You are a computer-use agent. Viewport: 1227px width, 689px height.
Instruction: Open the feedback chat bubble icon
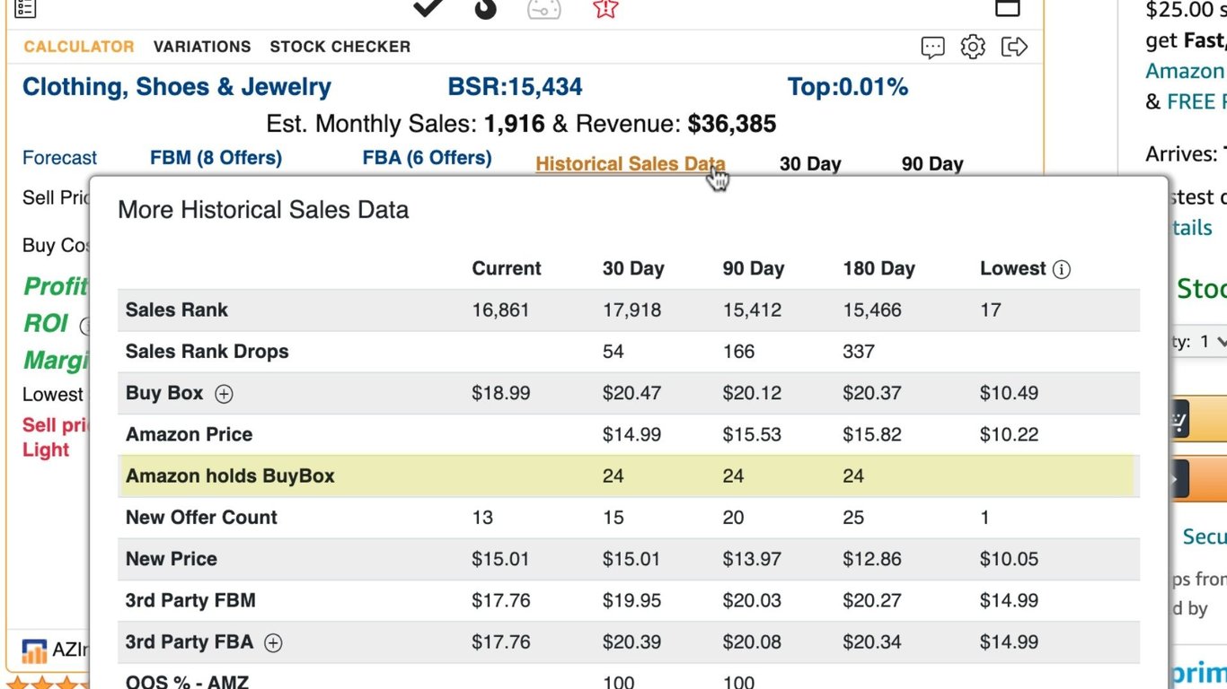tap(933, 47)
